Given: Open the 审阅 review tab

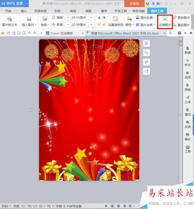Looking at the screenshot, I should pyautogui.click(x=73, y=11).
